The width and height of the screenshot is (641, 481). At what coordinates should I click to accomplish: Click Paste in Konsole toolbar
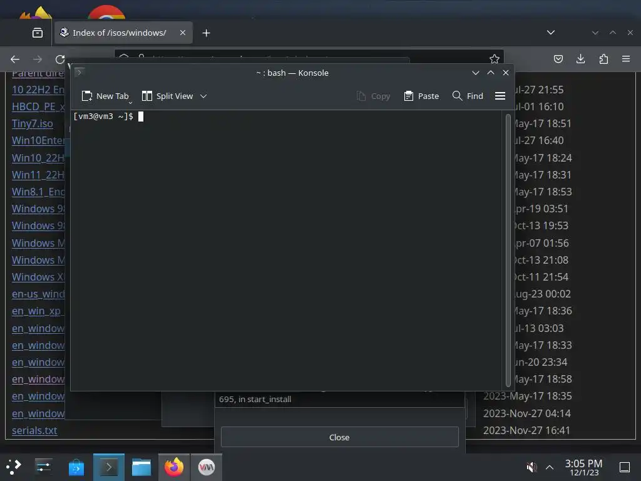(x=421, y=96)
